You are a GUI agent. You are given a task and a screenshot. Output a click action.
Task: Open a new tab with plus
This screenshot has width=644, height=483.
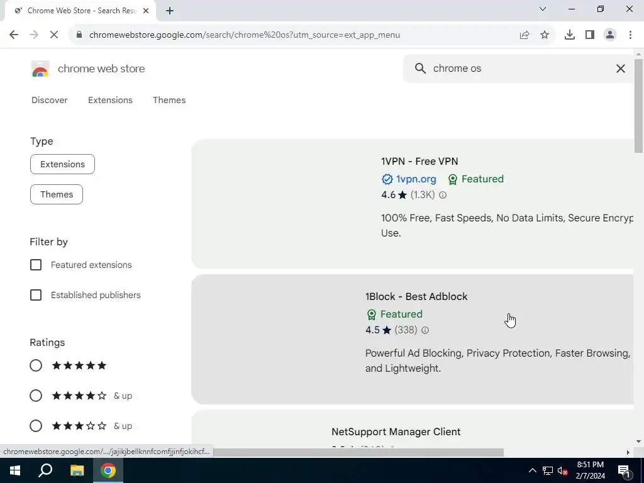(170, 11)
